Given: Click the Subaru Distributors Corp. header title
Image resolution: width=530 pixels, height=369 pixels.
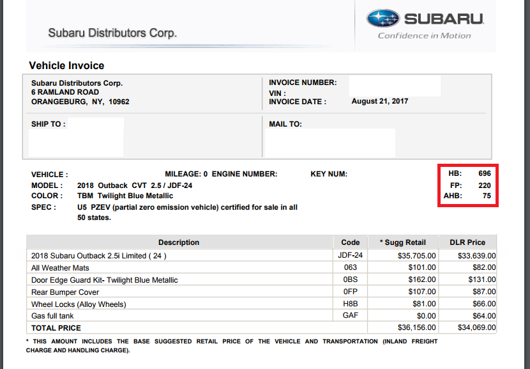Looking at the screenshot, I should click(x=112, y=33).
